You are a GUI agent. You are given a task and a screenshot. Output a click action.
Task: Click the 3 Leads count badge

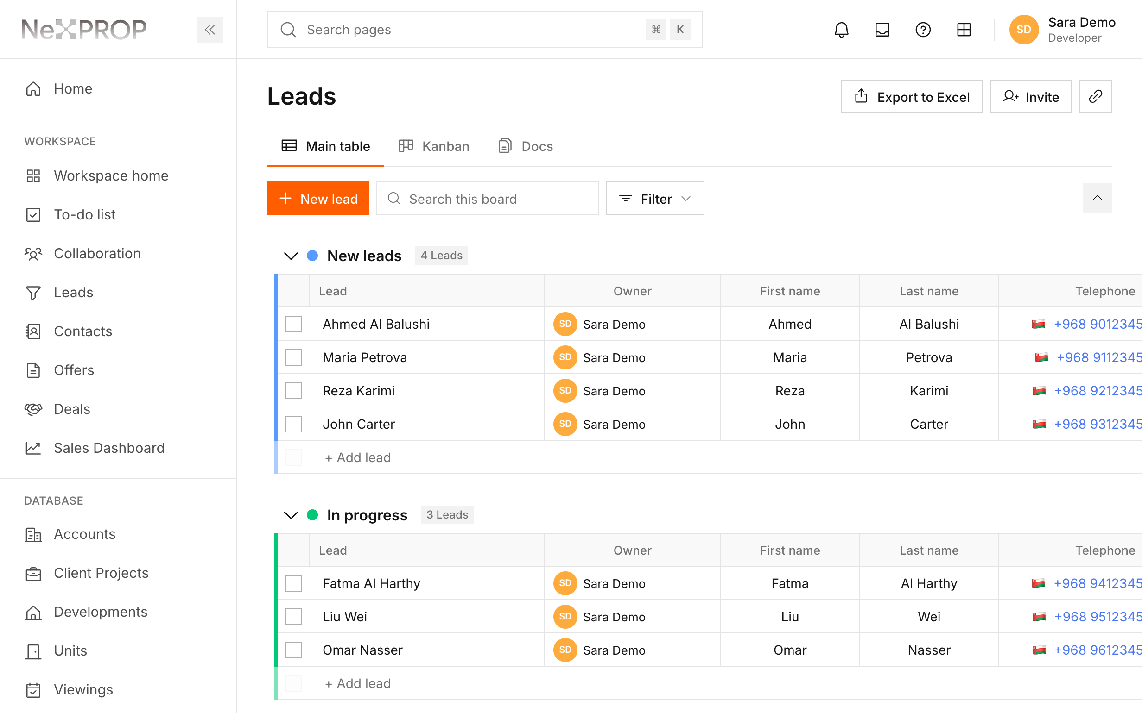click(447, 515)
